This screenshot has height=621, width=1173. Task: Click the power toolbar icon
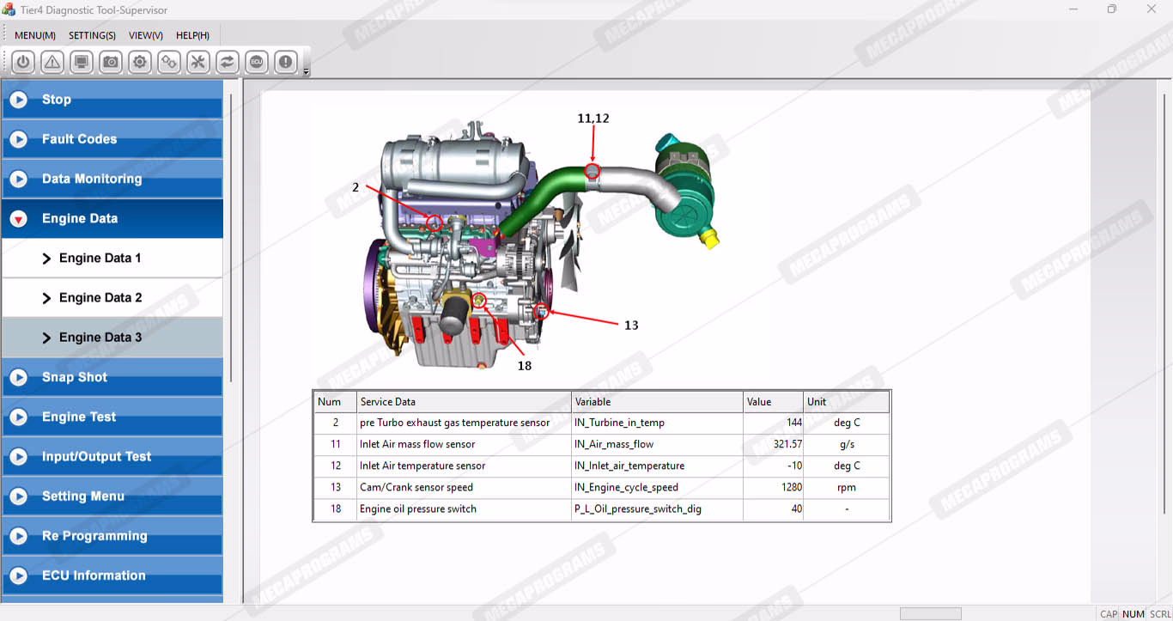(23, 62)
